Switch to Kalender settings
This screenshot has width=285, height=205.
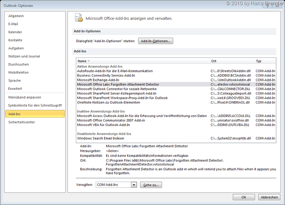point(15,32)
